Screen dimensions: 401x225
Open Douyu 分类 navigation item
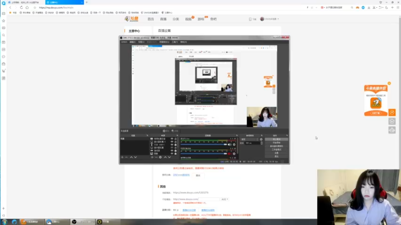tap(176, 19)
